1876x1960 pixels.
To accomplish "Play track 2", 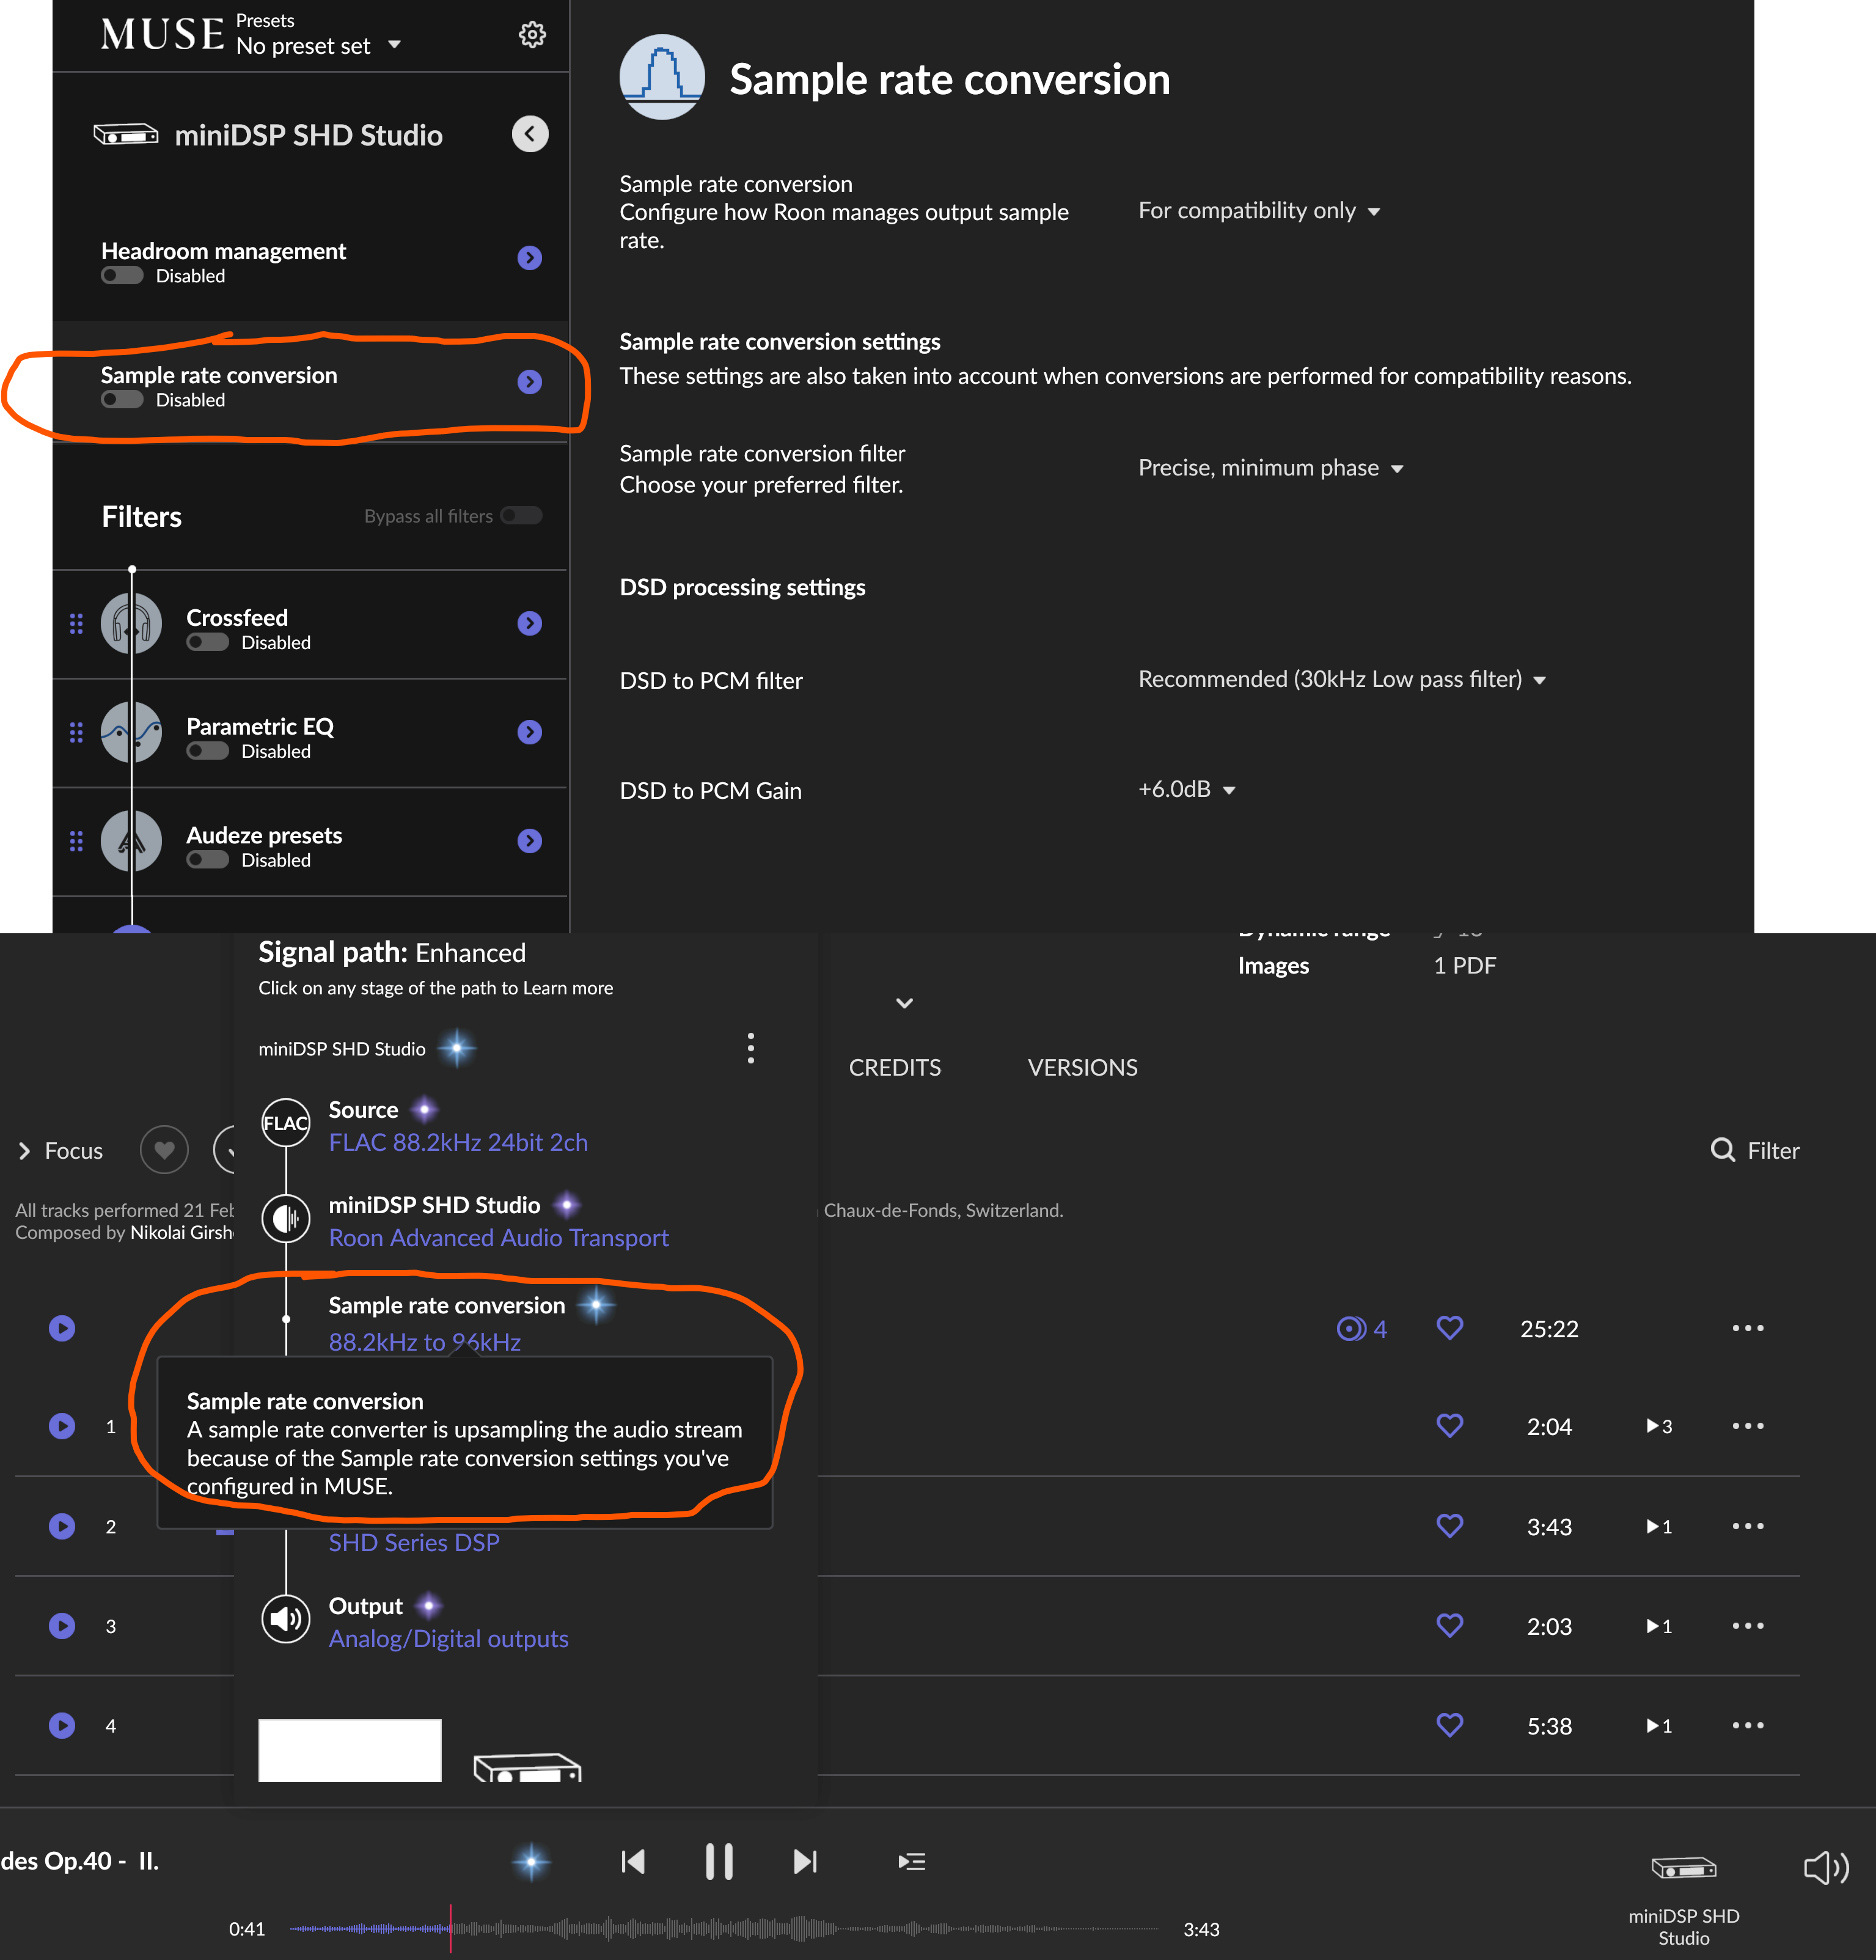I will [x=62, y=1527].
